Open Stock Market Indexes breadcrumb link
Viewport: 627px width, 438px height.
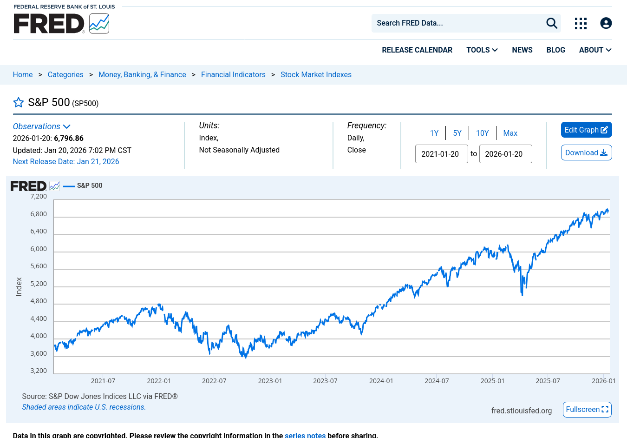[316, 75]
